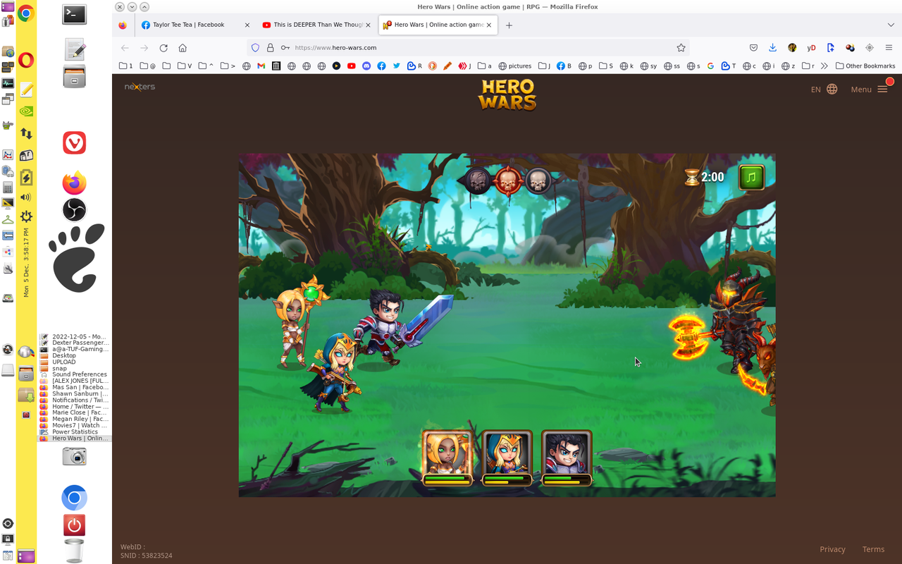Image resolution: width=902 pixels, height=564 pixels.
Task: Launch OBS Studio from desktop
Action: 75,210
